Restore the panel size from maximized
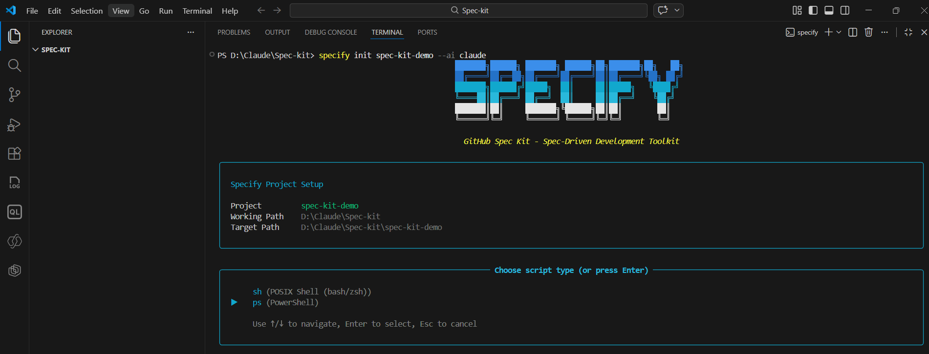 pos(908,32)
